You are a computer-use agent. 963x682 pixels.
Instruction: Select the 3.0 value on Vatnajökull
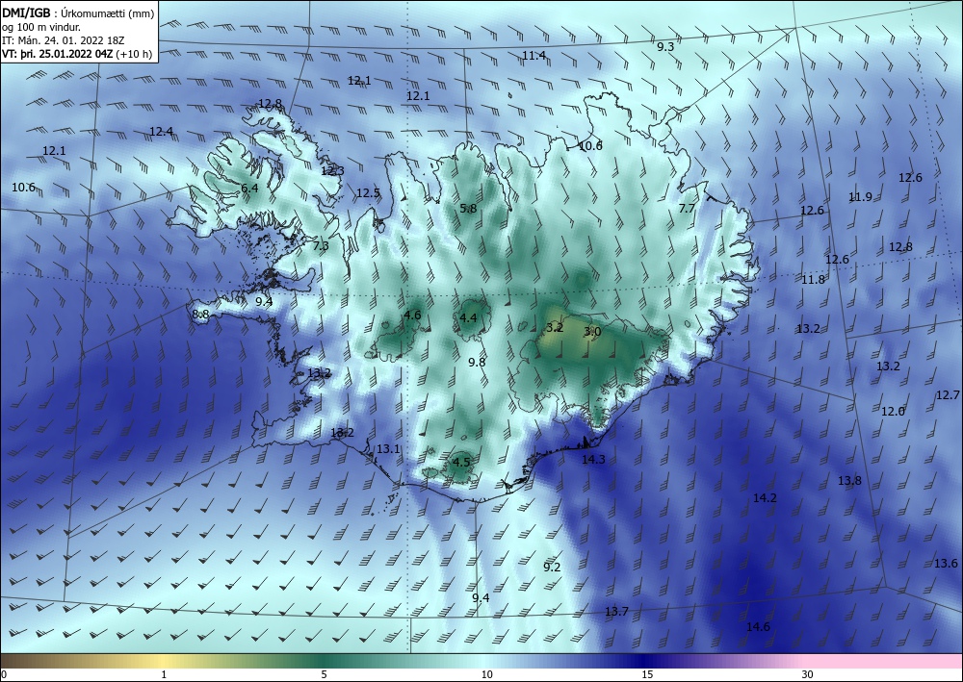(x=592, y=332)
